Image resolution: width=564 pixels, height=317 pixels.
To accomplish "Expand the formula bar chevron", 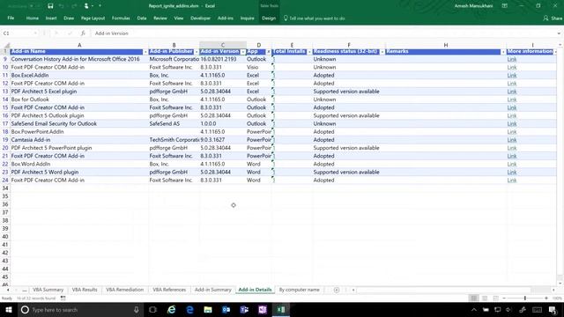I will 559,33.
